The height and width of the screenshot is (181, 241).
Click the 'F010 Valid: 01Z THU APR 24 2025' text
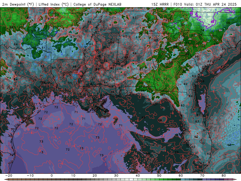[205, 4]
